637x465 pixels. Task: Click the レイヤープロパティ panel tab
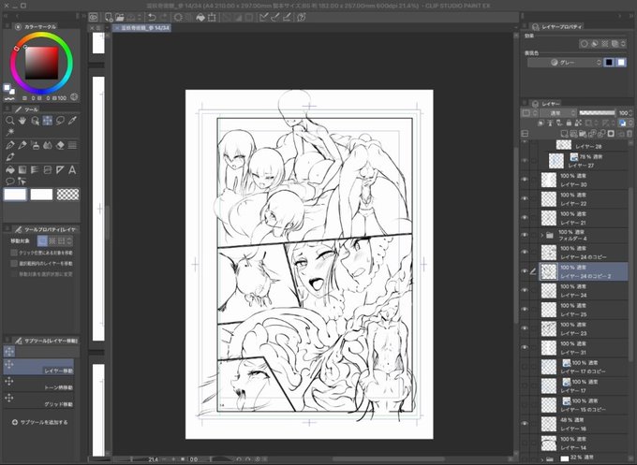[557, 27]
